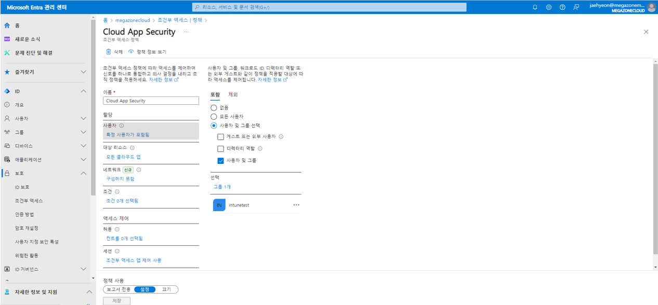Click the policy 이름 input field
The height and width of the screenshot is (305, 658).
[151, 101]
